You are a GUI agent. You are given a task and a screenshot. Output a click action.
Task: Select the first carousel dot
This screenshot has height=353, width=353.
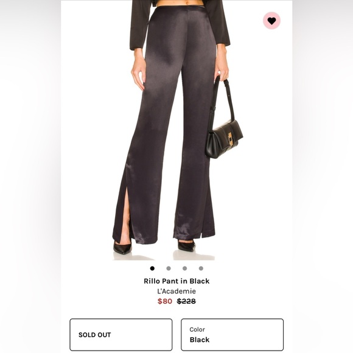tap(152, 268)
